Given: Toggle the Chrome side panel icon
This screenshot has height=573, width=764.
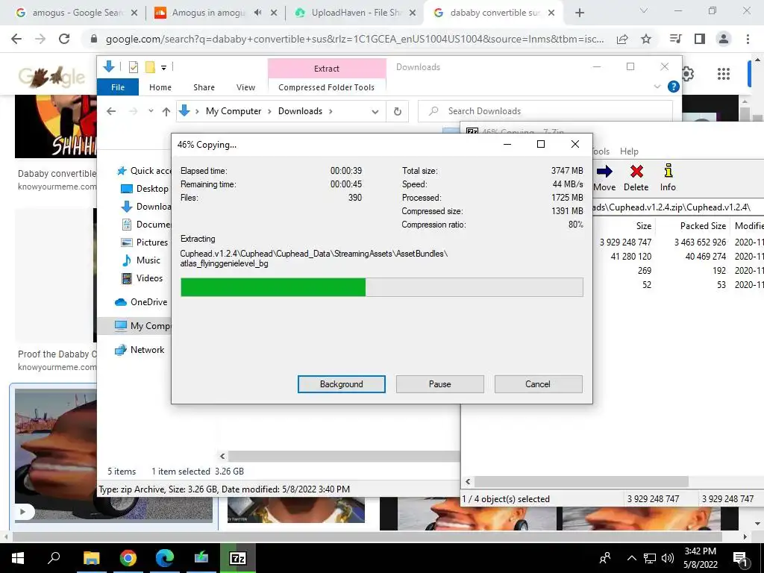Looking at the screenshot, I should pyautogui.click(x=700, y=39).
